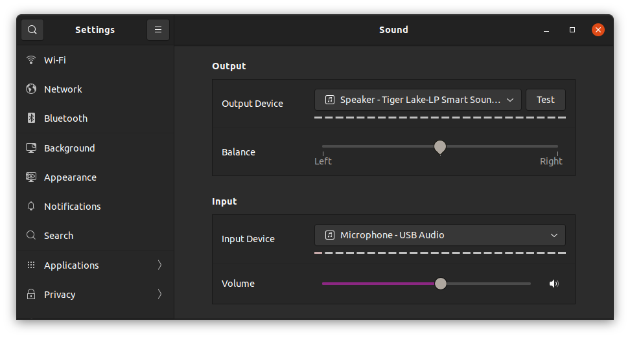Click the Background monitor icon
The image size is (630, 338).
coord(31,148)
